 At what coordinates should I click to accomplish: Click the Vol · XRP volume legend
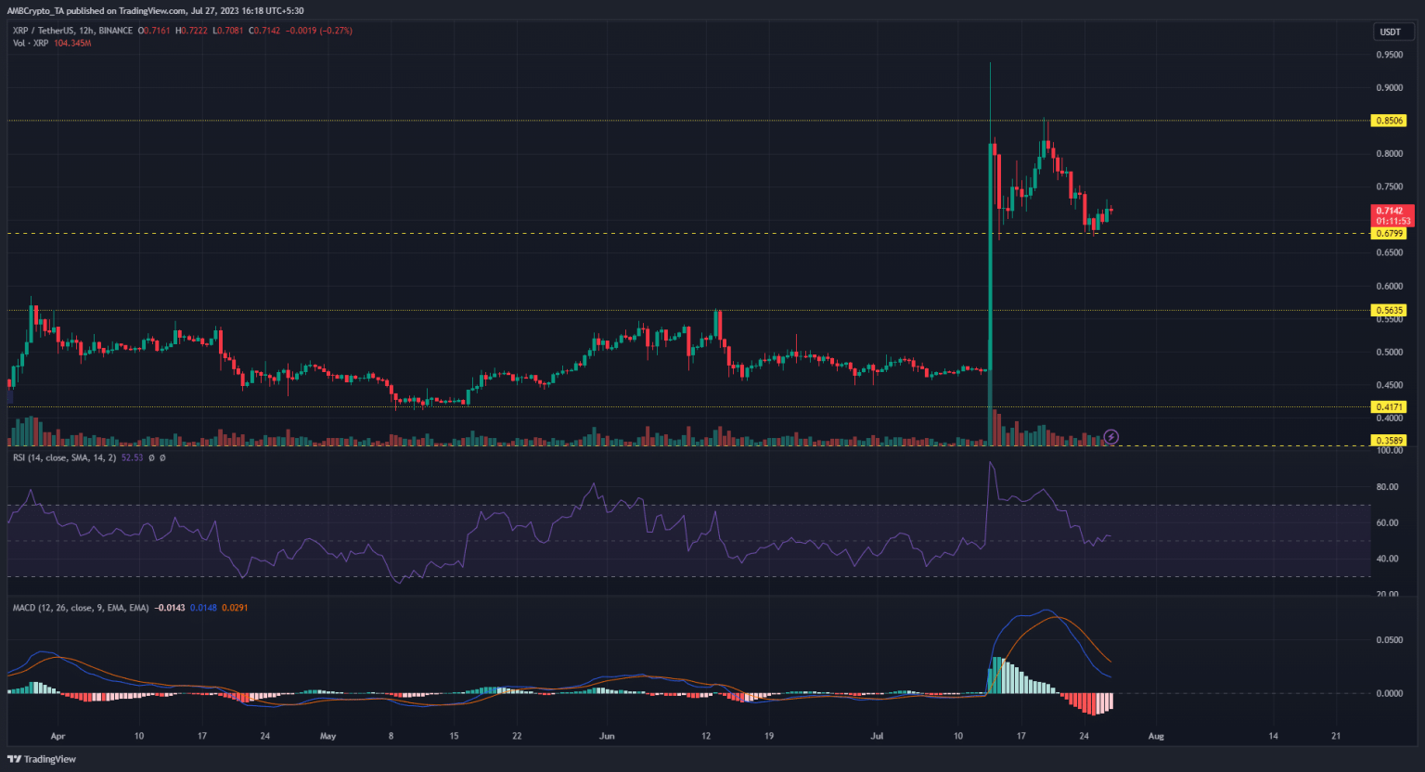[31, 44]
